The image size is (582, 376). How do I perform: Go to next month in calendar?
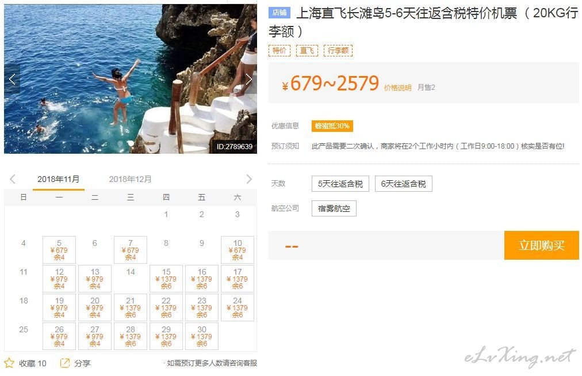point(249,179)
